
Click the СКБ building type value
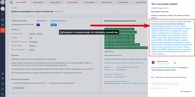tap(30, 38)
